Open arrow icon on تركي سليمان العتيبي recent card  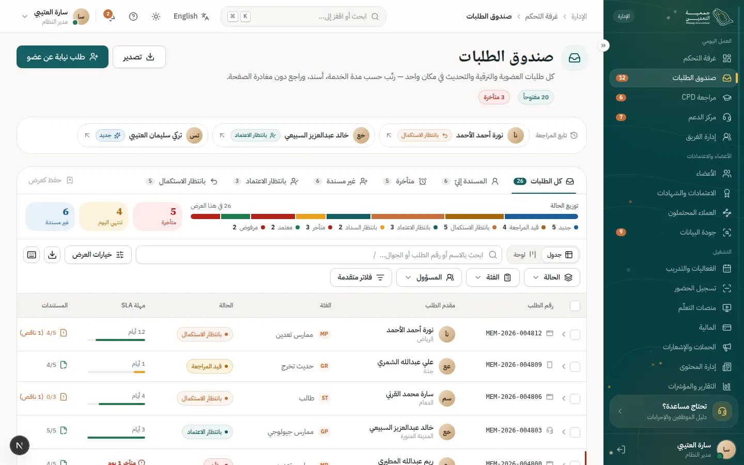pos(87,135)
